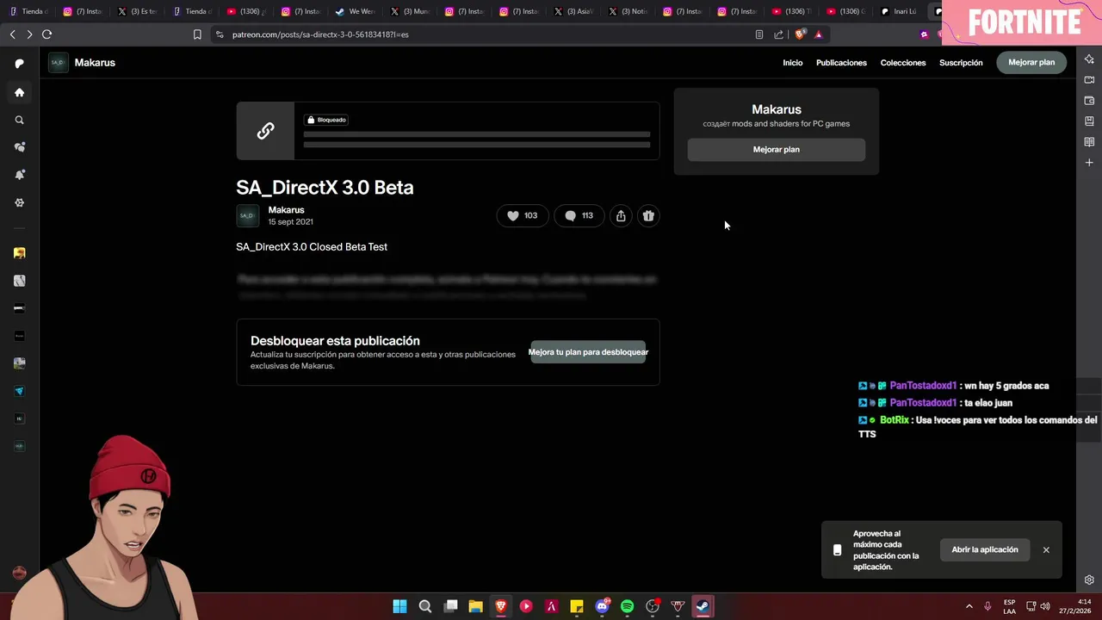This screenshot has width=1102, height=620.
Task: Open the 113 comments on the post
Action: click(x=579, y=216)
